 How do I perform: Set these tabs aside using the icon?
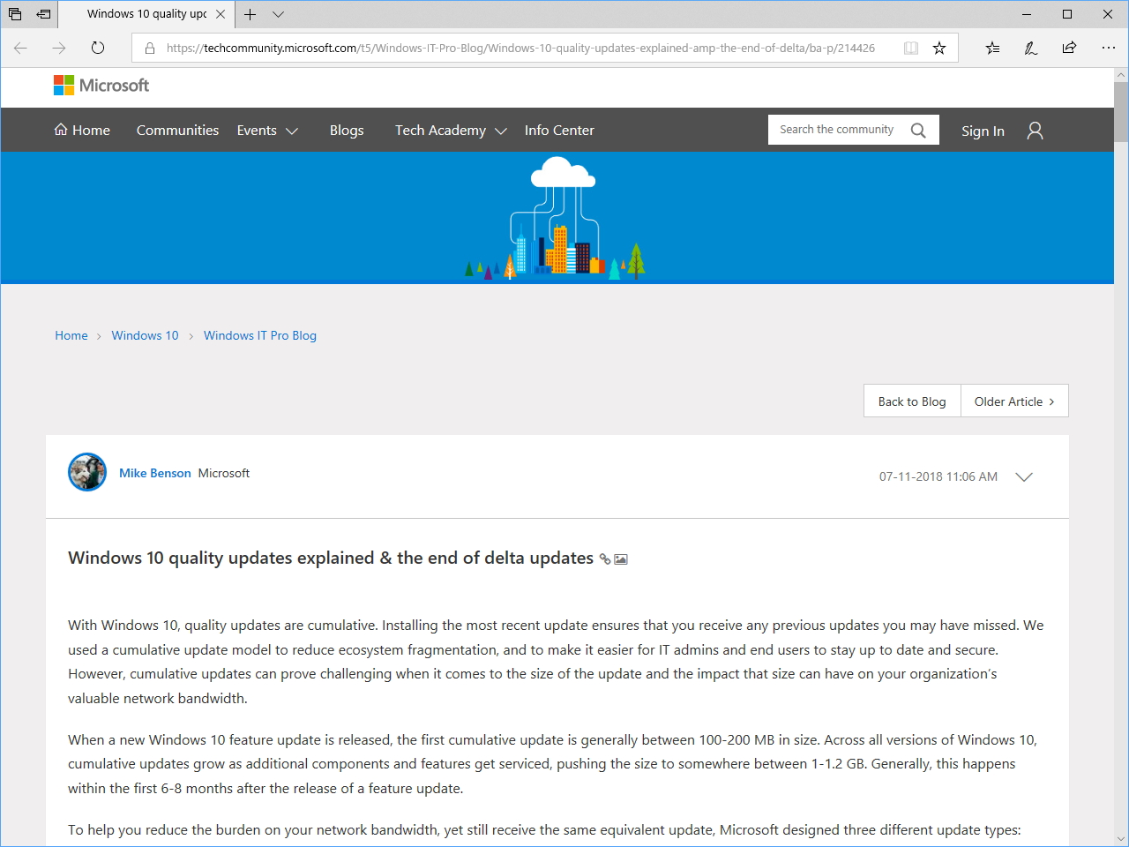43,14
